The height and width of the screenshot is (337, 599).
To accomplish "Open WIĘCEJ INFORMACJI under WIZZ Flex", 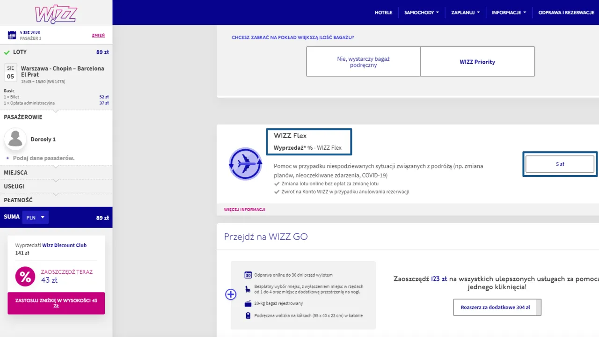I will pyautogui.click(x=244, y=209).
